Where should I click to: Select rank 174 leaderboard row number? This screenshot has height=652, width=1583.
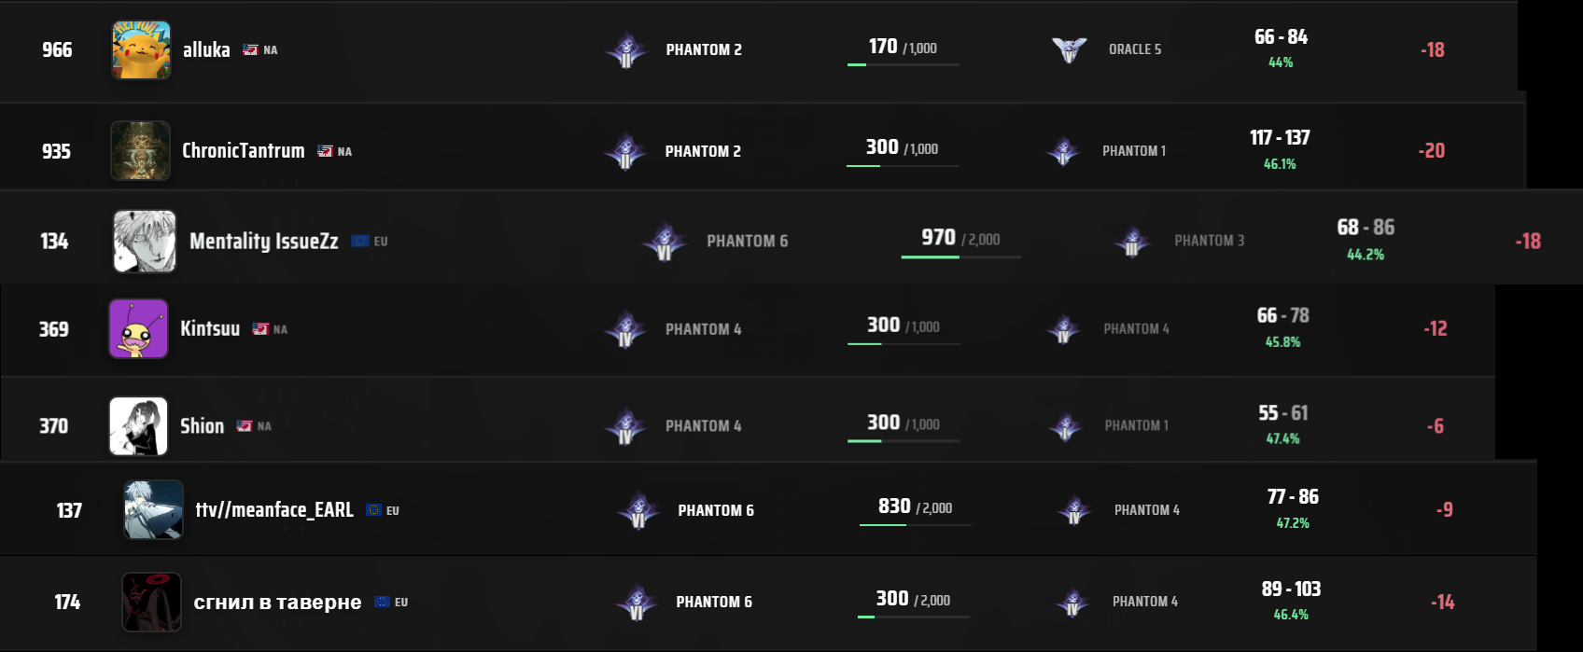pos(67,603)
